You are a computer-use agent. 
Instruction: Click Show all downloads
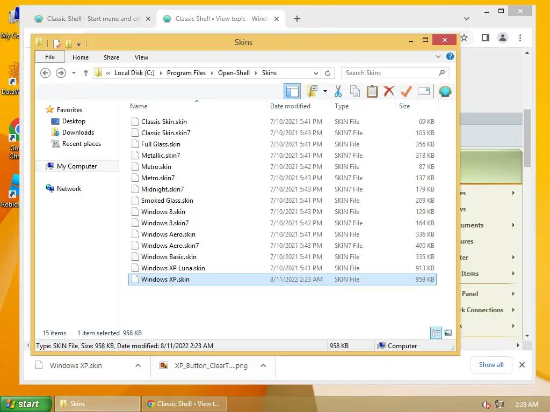491,365
